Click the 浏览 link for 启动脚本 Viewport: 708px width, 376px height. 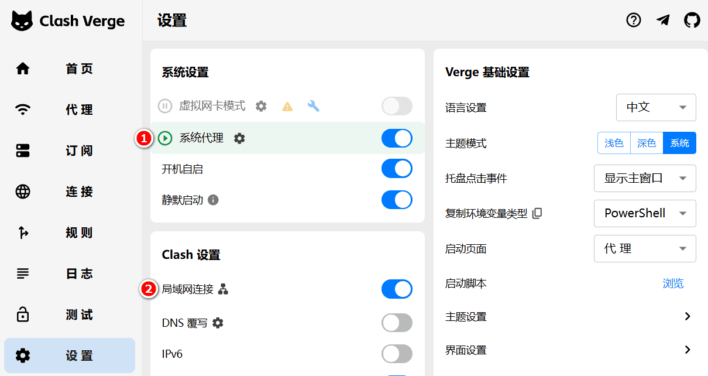pos(673,283)
